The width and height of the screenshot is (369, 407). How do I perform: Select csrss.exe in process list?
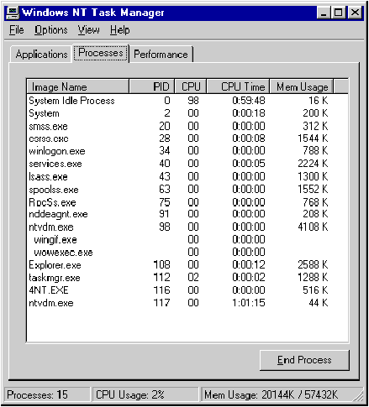187,138
